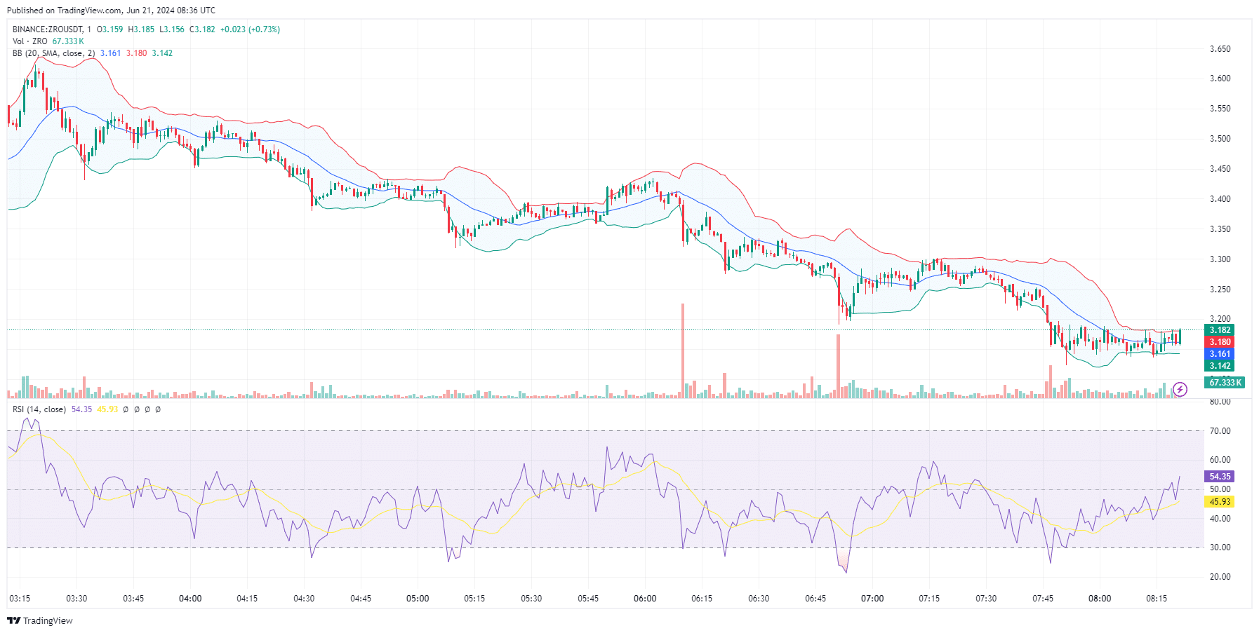The width and height of the screenshot is (1259, 633).
Task: Click the 04:15 time axis label
Action: [247, 599]
